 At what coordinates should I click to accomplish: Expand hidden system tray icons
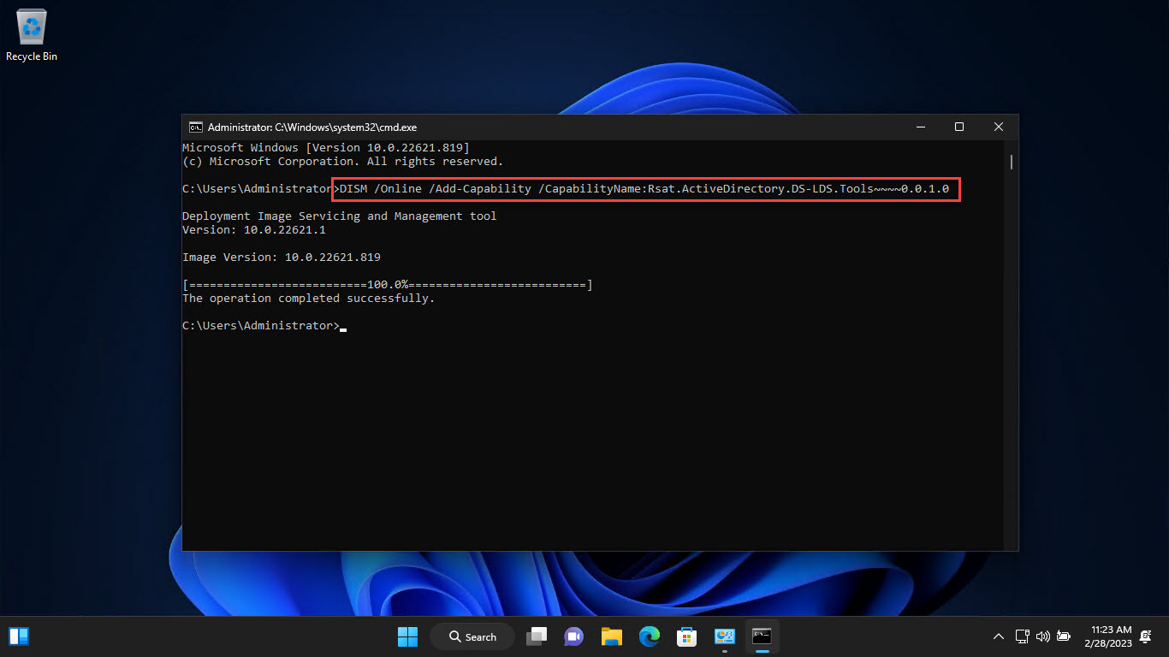[x=999, y=636]
